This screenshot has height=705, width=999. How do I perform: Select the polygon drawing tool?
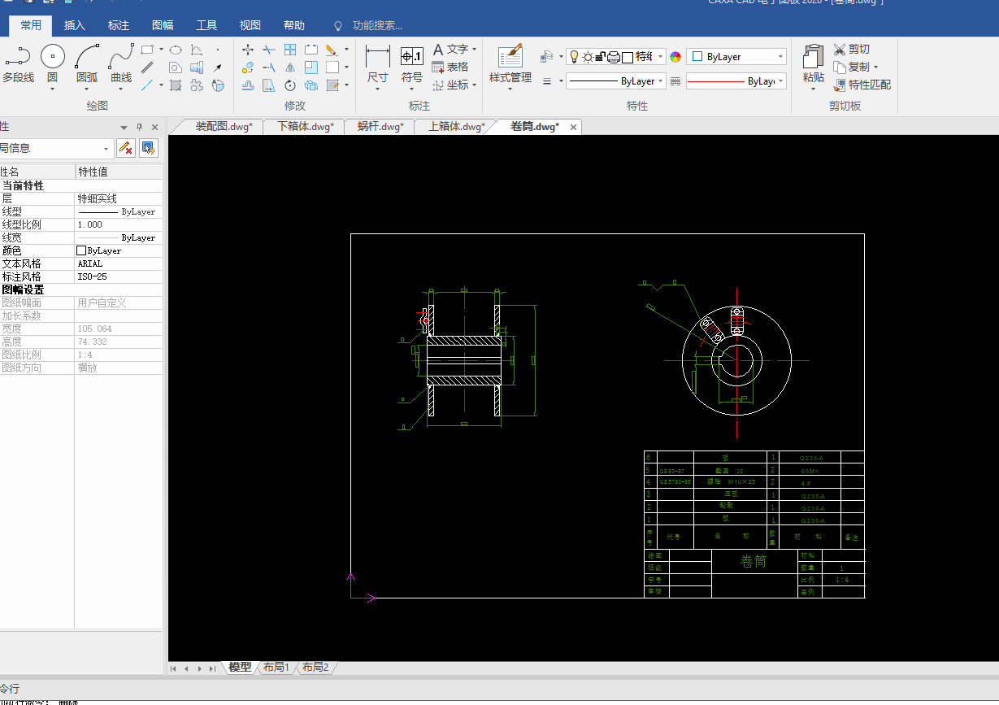(x=175, y=67)
